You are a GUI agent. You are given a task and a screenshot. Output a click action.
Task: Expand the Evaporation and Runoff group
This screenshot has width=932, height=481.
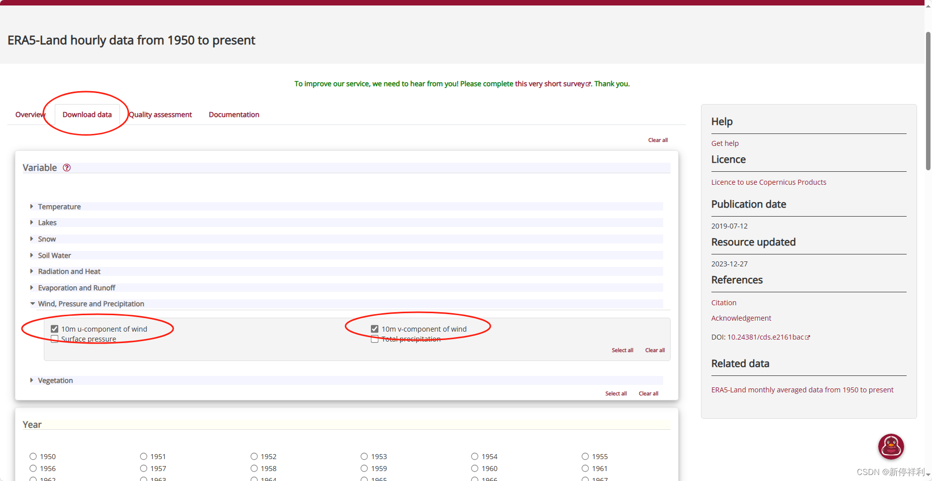click(x=76, y=288)
